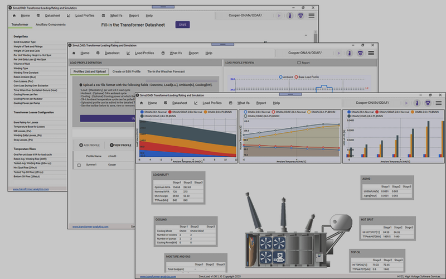Click Datasheet icon in front window menu bar
The width and height of the screenshot is (446, 279).
[x=165, y=103]
